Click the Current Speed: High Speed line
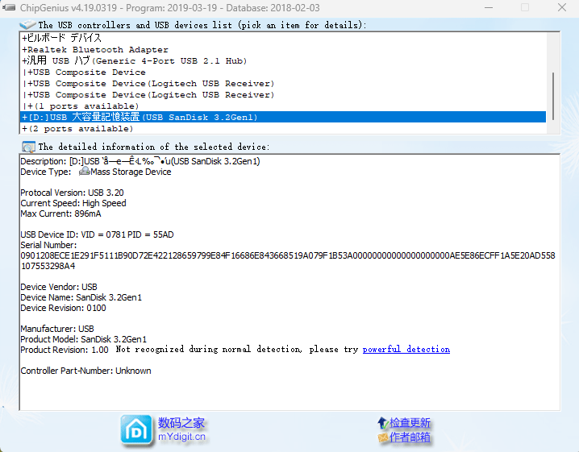The height and width of the screenshot is (452, 579). pos(73,203)
